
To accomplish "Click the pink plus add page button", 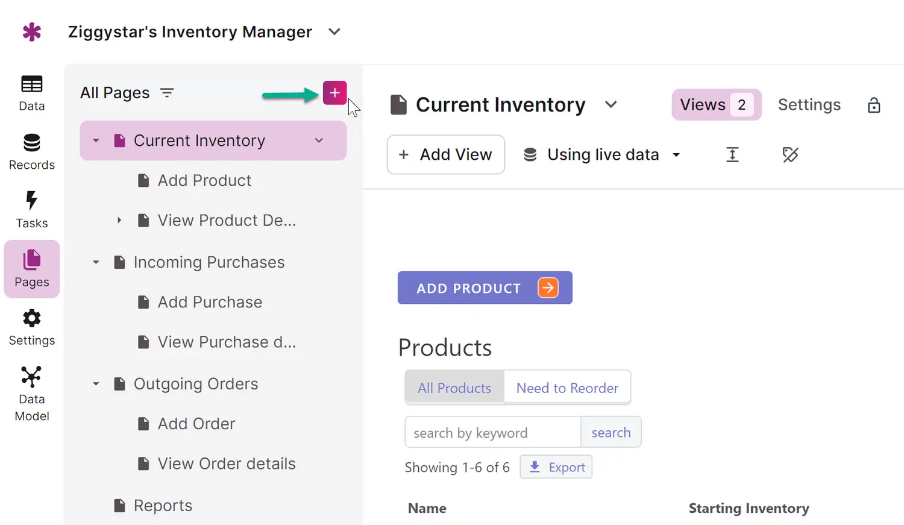I will [x=334, y=93].
